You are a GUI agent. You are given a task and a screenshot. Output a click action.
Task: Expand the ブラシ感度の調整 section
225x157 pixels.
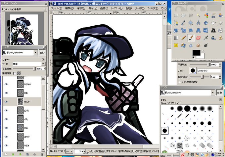pos(180,82)
